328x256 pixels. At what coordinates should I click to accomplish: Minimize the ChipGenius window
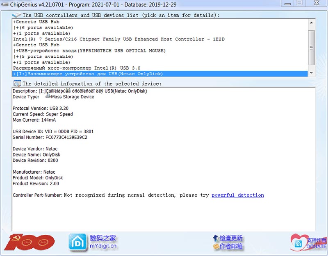tap(288, 4)
